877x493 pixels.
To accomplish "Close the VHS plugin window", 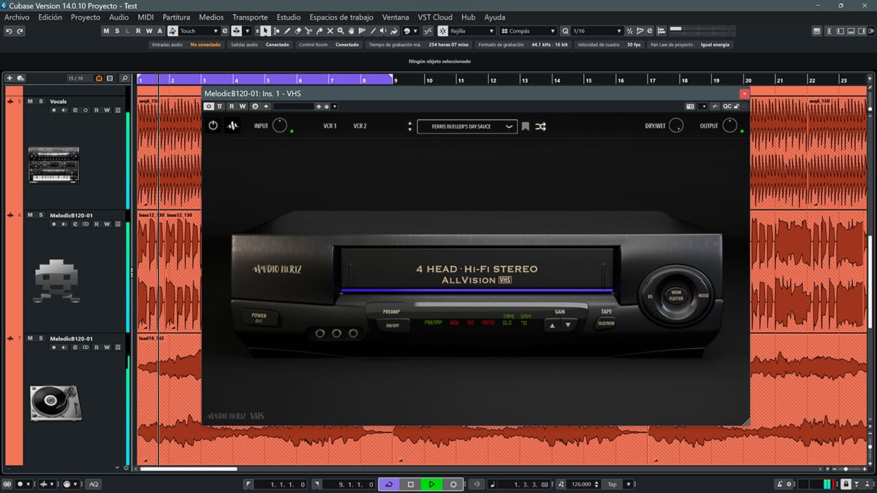I will (x=744, y=93).
